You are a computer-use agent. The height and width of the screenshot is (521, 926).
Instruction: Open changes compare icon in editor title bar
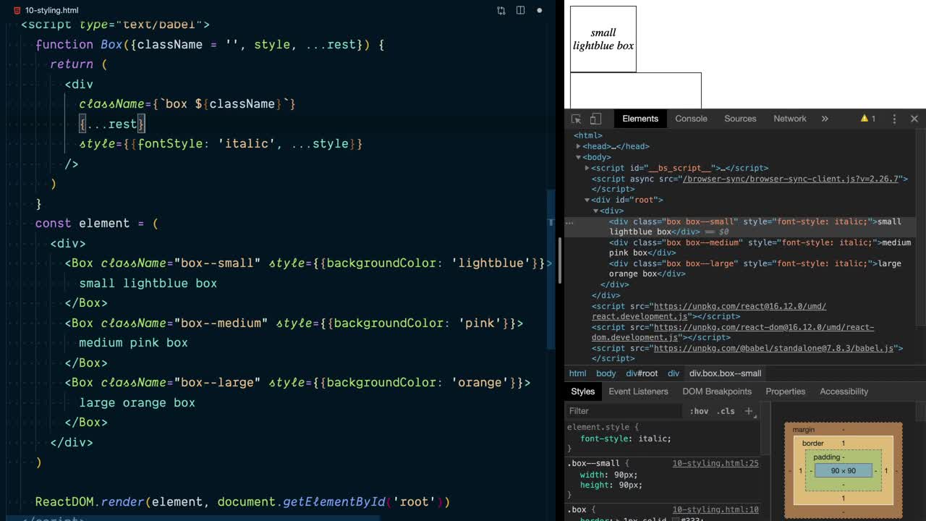[501, 10]
